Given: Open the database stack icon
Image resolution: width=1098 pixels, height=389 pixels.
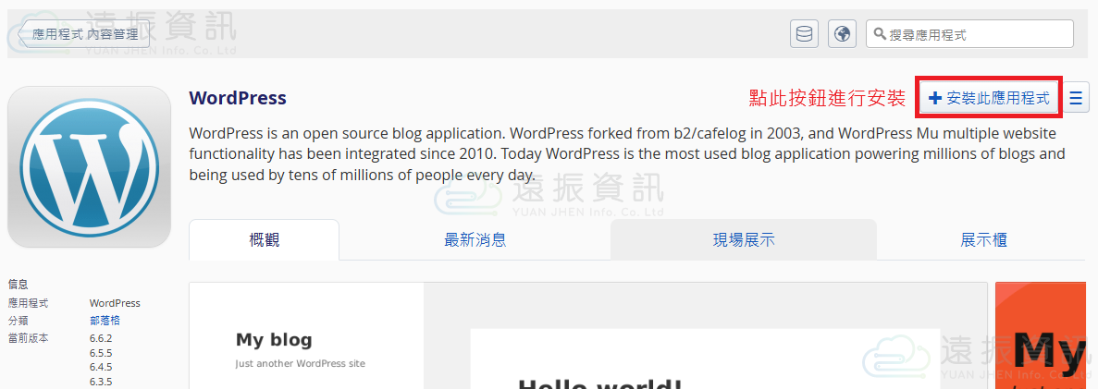Looking at the screenshot, I should pyautogui.click(x=804, y=34).
